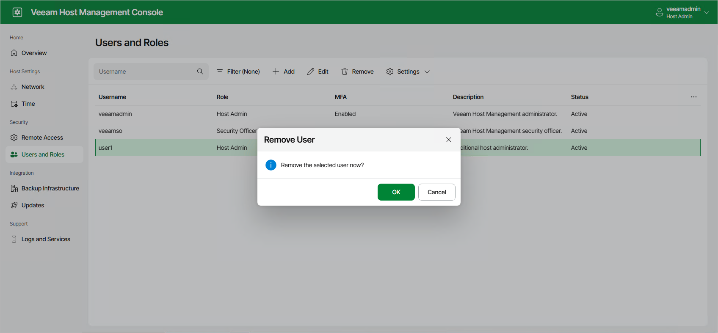
Task: Click the Add toolbar button
Action: point(284,72)
